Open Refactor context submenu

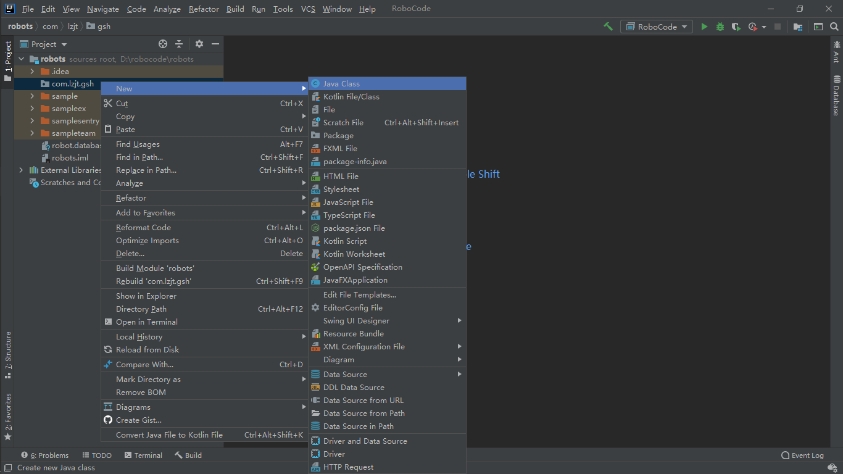click(x=204, y=197)
